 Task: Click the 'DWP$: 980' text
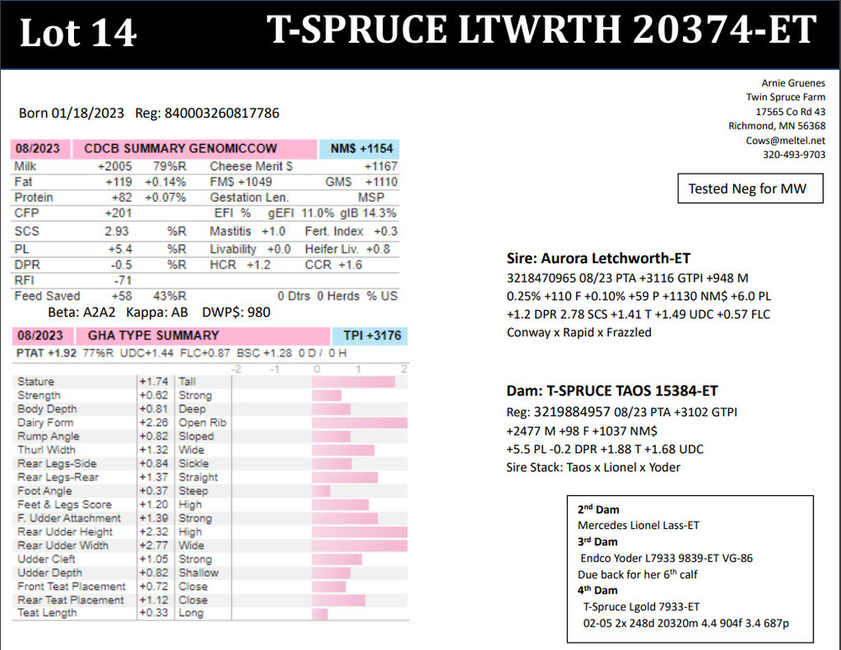pos(236,312)
